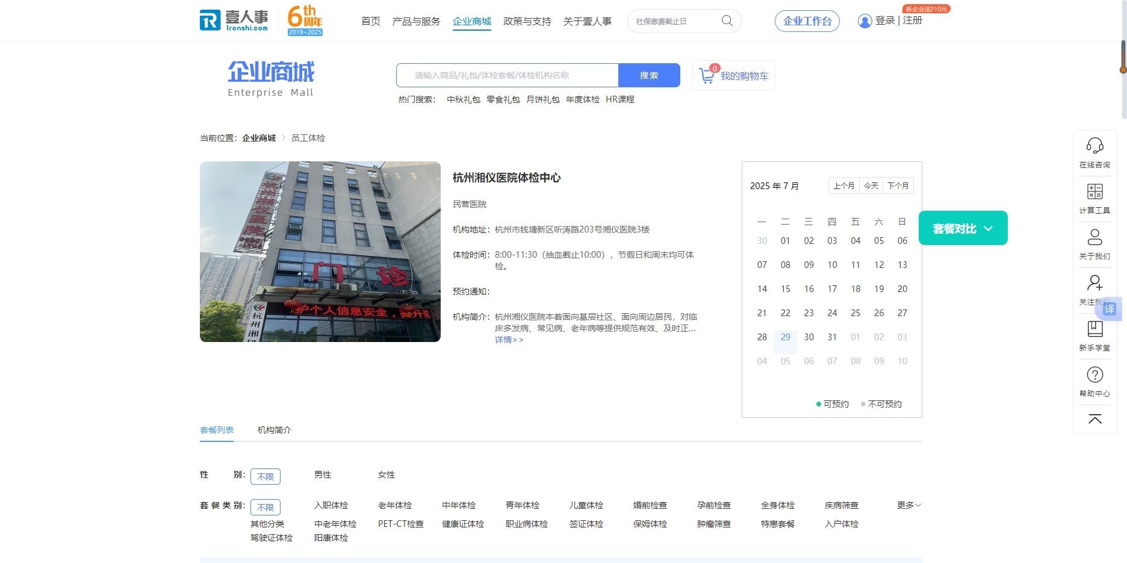Open the shopping cart icon

coord(707,76)
